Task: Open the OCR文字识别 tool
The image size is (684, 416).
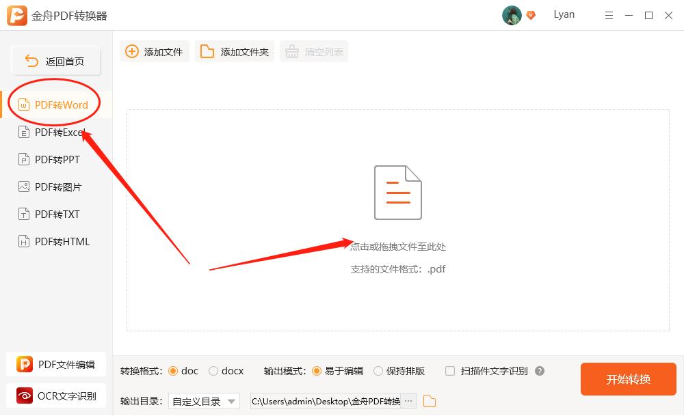Action: click(x=56, y=396)
